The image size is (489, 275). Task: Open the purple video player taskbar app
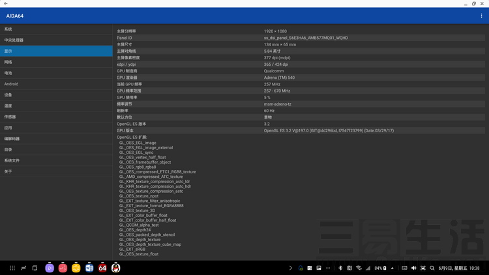[50, 268]
